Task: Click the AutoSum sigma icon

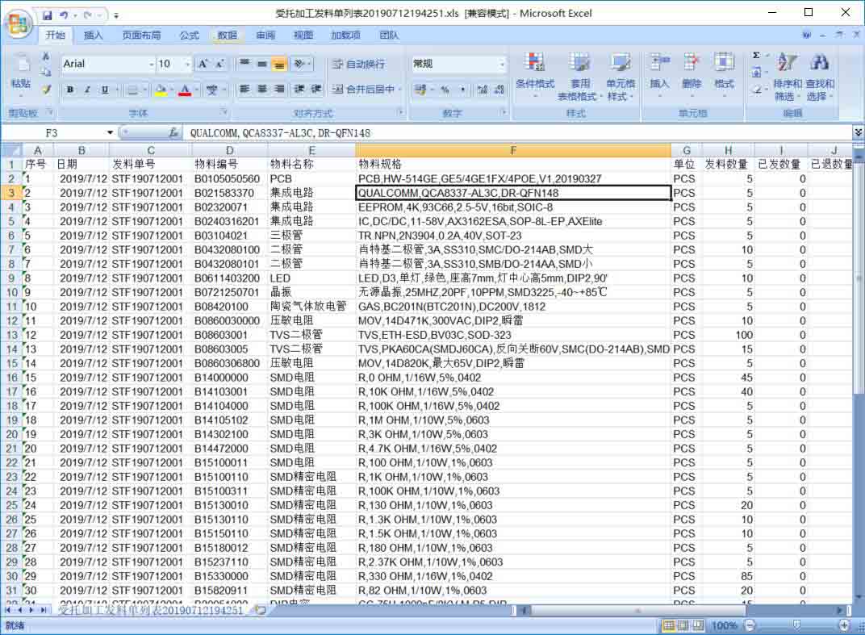Action: (756, 56)
